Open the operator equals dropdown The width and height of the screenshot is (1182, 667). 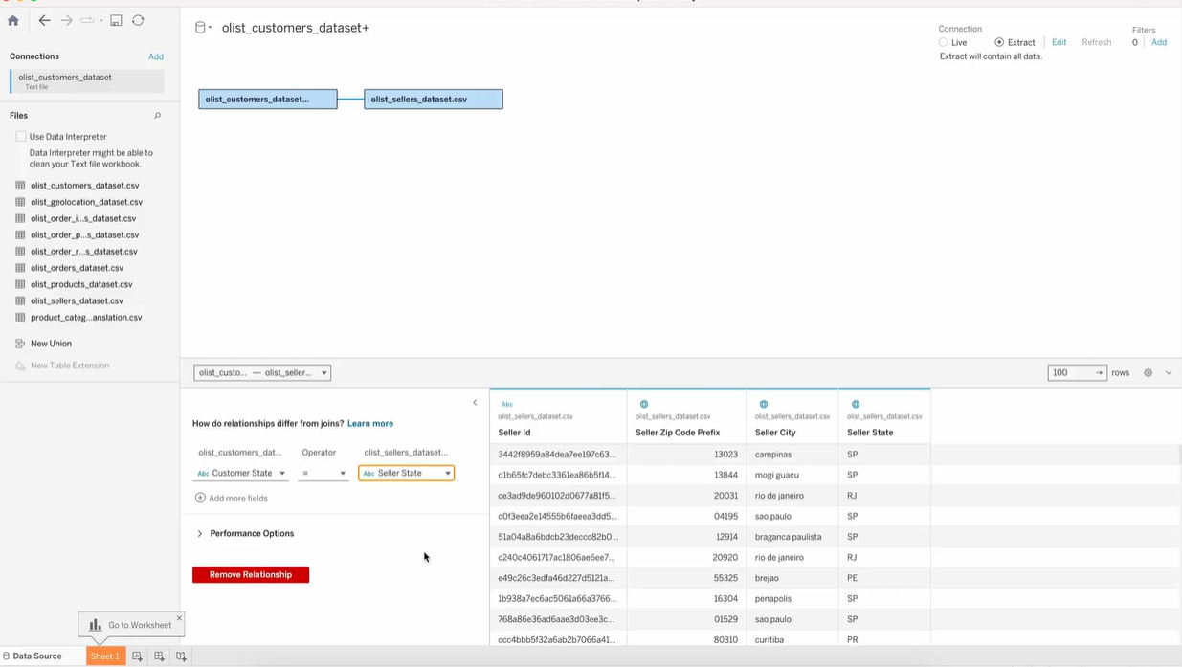[x=323, y=474]
